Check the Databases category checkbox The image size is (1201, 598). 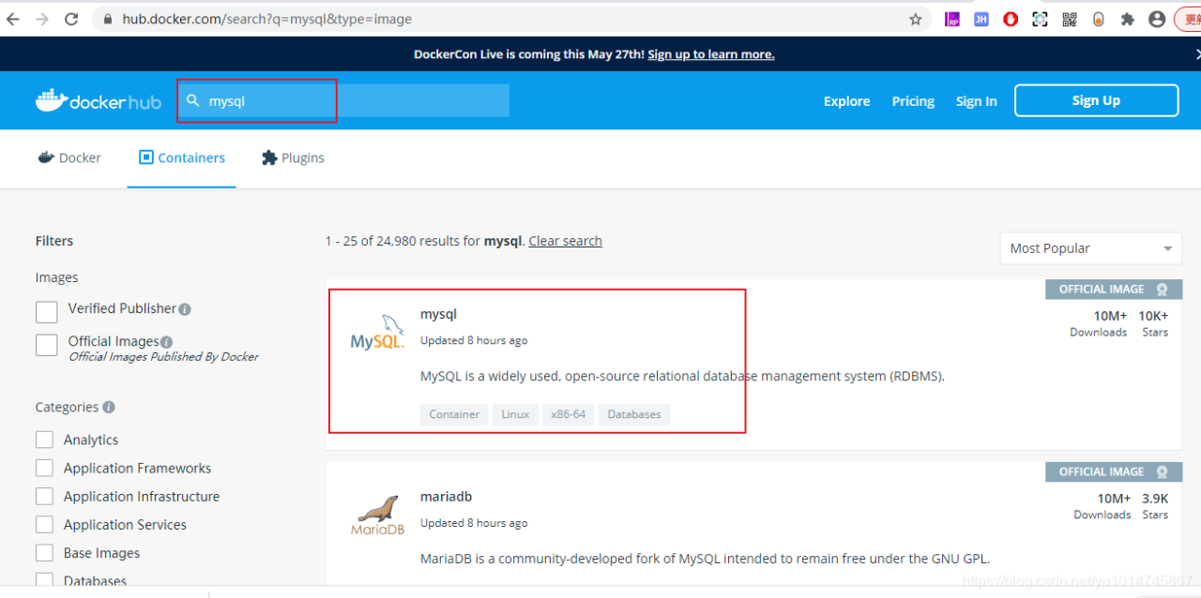tap(44, 581)
